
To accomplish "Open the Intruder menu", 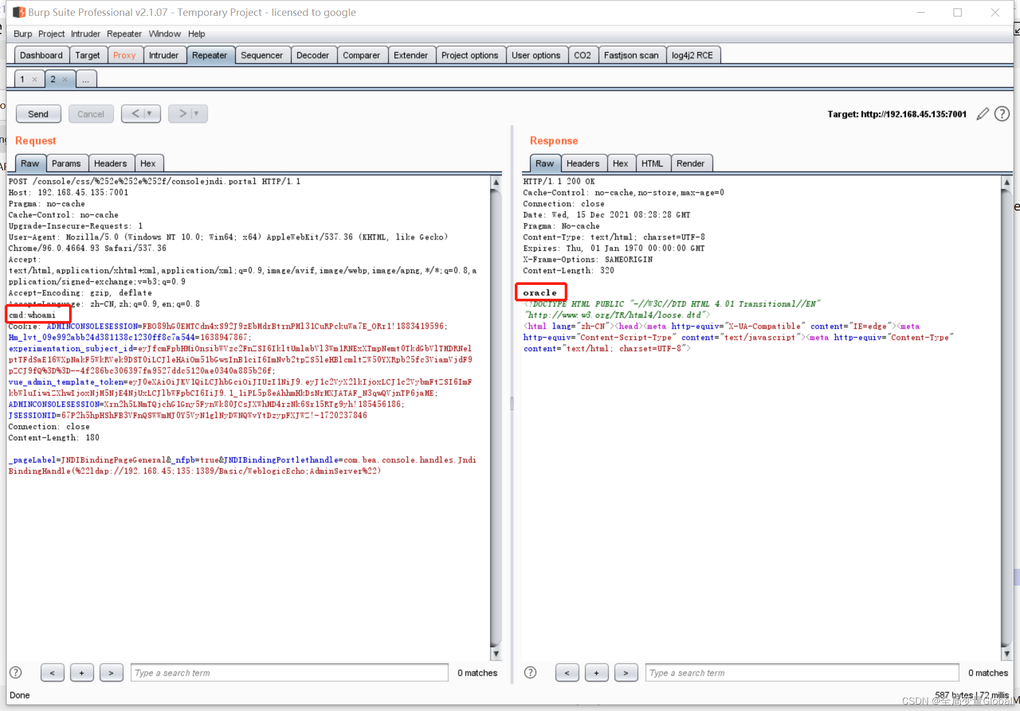I will click(x=86, y=34).
